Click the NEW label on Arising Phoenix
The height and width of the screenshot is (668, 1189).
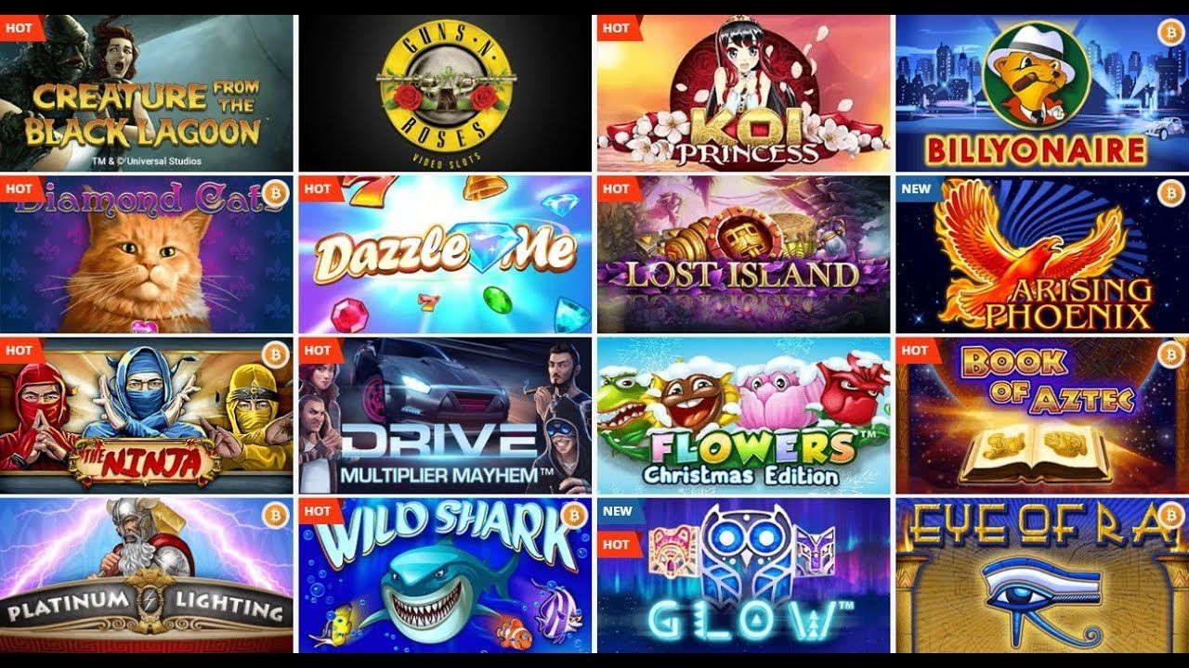pos(918,189)
